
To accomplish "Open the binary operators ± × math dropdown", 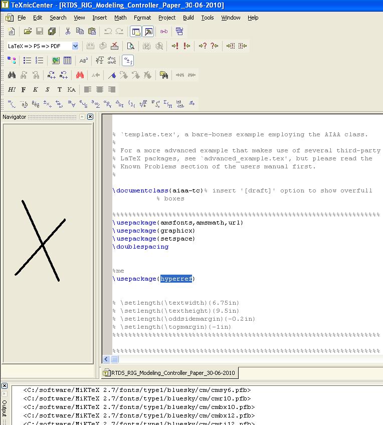I will click(x=48, y=104).
